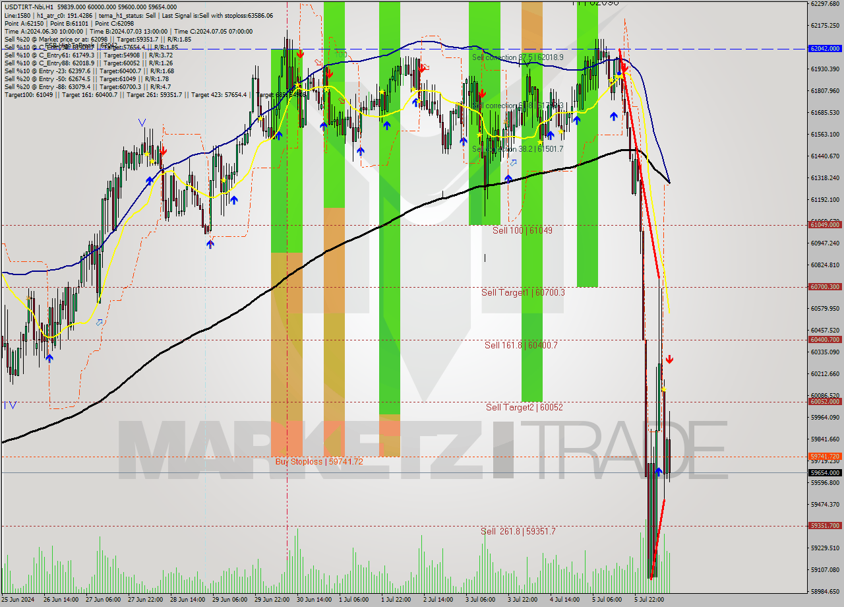Click the '4 Jul 14:00' time axis label
This screenshot has width=844, height=607.
pyautogui.click(x=566, y=600)
